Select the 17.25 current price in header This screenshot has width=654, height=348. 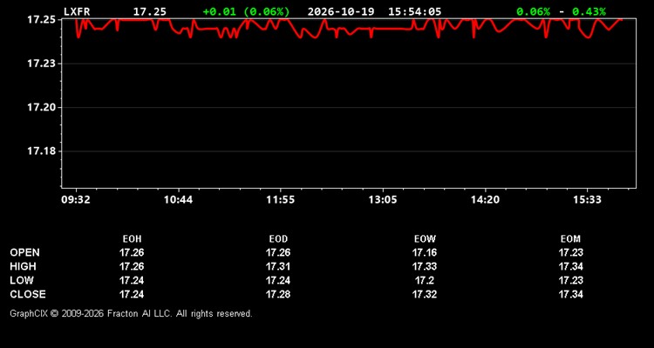click(150, 11)
